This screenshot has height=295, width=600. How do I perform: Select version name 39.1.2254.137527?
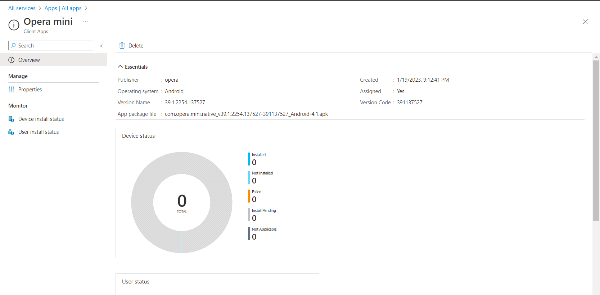[185, 102]
